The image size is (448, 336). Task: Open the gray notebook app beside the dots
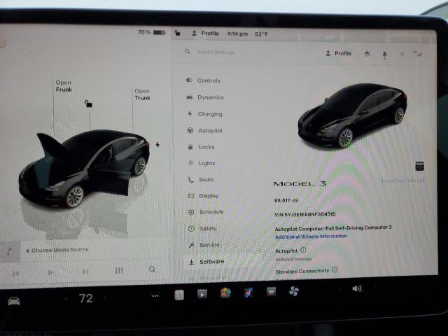coord(179,295)
